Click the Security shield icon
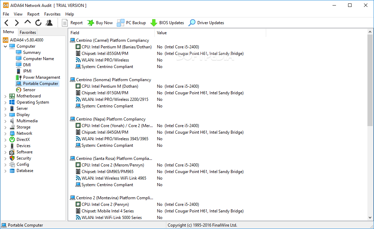The width and height of the screenshot is (374, 229). 12,158
